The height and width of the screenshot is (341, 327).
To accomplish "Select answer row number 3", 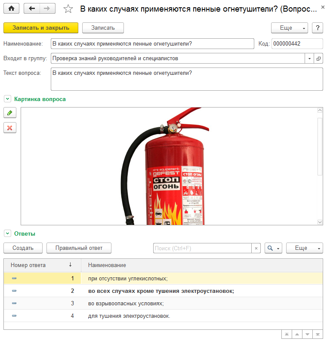I will coord(163,304).
